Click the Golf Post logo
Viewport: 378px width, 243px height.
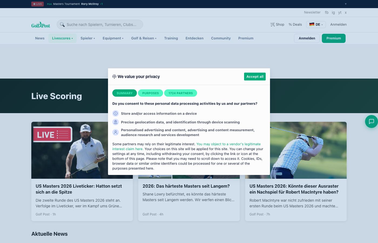[x=41, y=25]
